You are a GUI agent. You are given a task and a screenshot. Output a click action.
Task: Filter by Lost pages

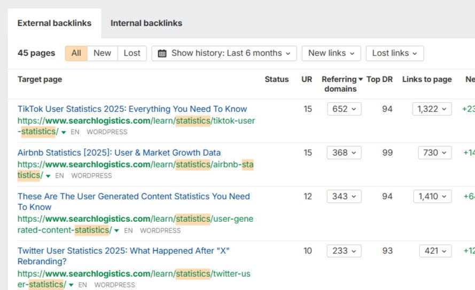(132, 53)
